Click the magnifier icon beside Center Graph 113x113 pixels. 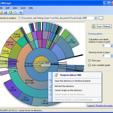click(50, 90)
